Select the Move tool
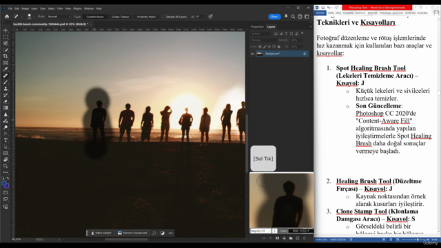This screenshot has height=248, width=441. (6, 30)
